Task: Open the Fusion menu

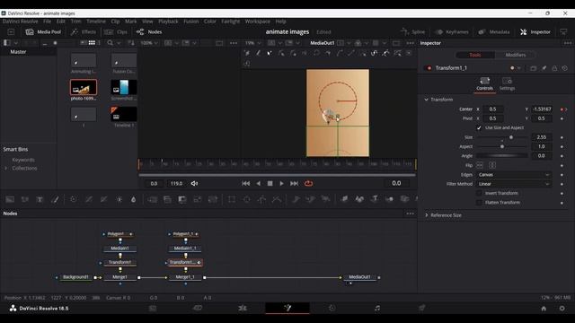Action: click(191, 22)
